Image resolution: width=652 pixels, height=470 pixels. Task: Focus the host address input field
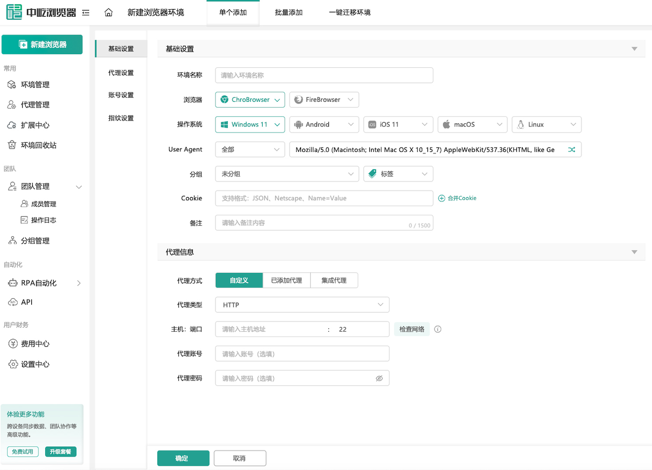[271, 329]
